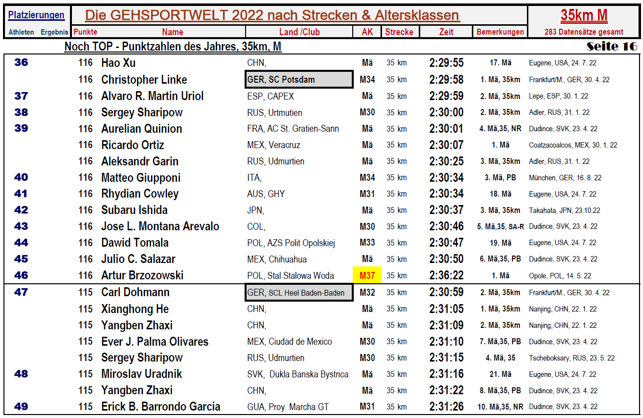Click rank number 40

coord(21,177)
